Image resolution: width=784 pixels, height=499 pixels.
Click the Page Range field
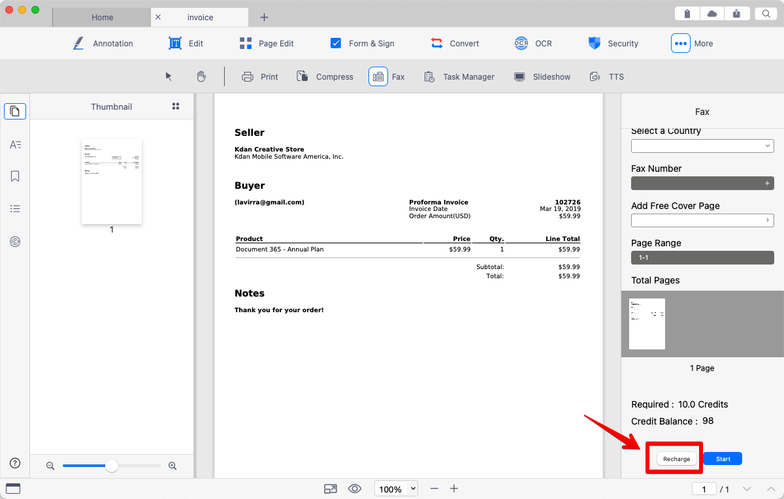pyautogui.click(x=702, y=257)
